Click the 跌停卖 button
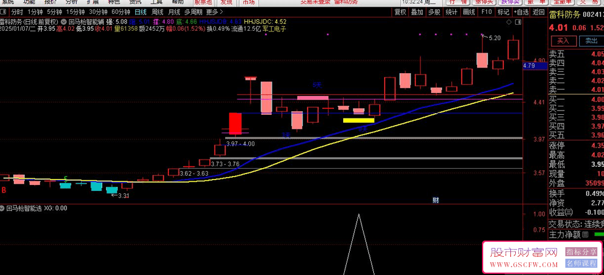The width and height of the screenshot is (604, 275). pyautogui.click(x=510, y=2)
